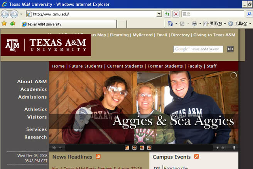This screenshot has height=169, width=253.
Task: Expand the Page (页面) menu arrow
Action: [x=225, y=24]
